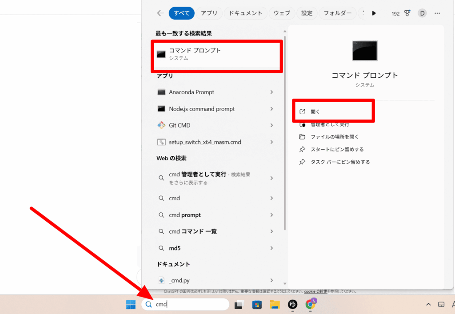Viewport: 455px width, 314px height.
Task: Select the コマンド プロンプト best match result
Action: pyautogui.click(x=216, y=54)
